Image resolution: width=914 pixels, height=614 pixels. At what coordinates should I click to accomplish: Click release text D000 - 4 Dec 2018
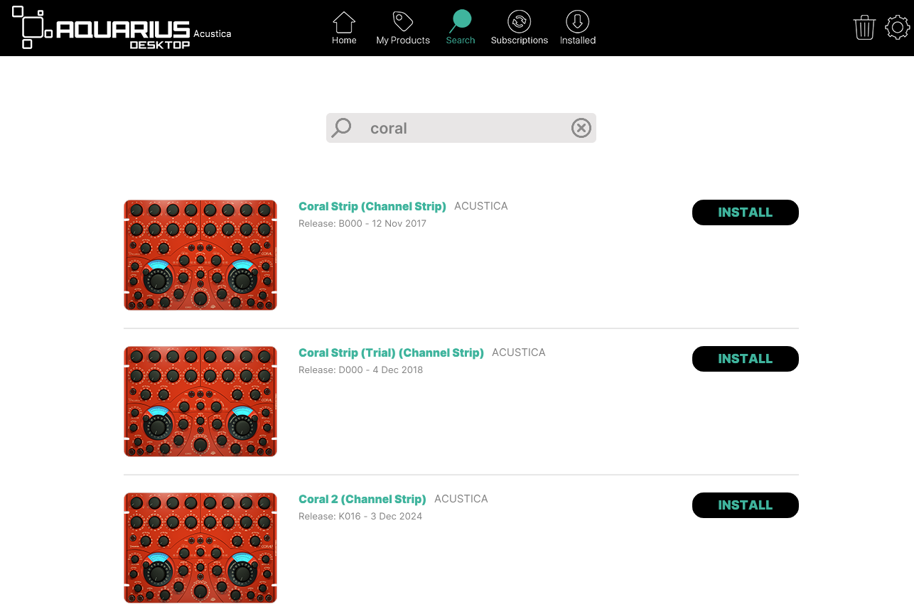click(x=360, y=370)
